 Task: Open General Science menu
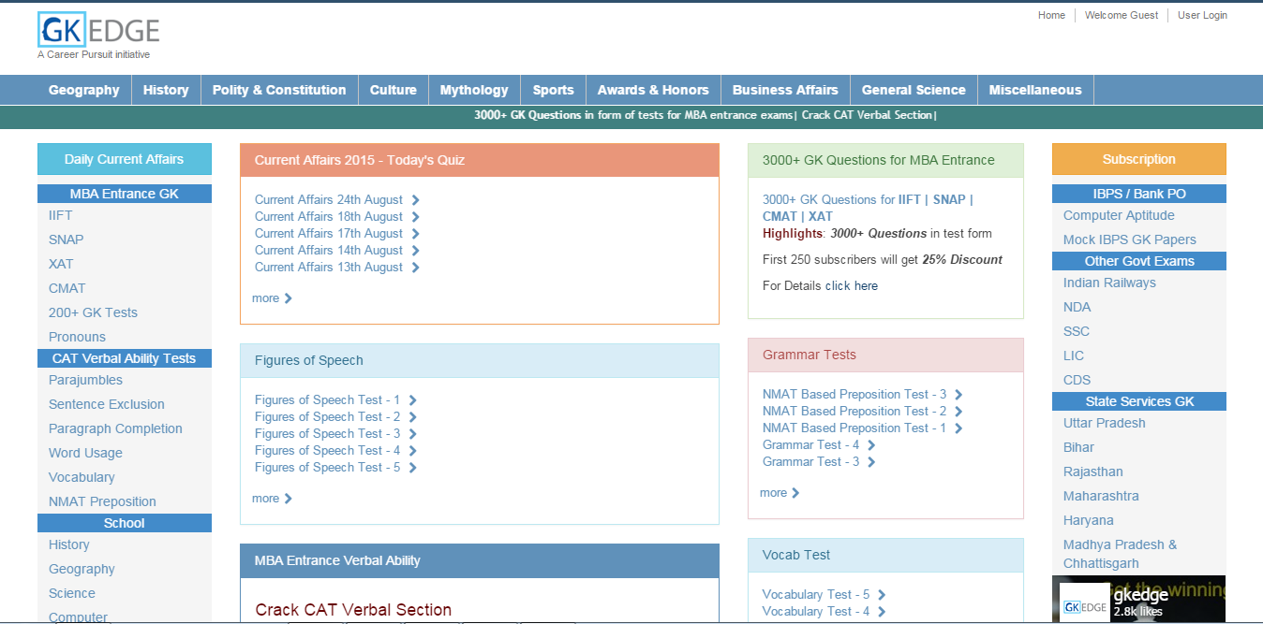point(914,90)
